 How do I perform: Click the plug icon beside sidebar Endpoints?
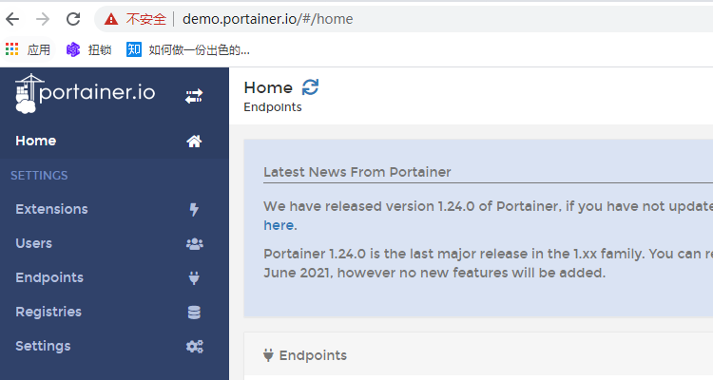194,277
